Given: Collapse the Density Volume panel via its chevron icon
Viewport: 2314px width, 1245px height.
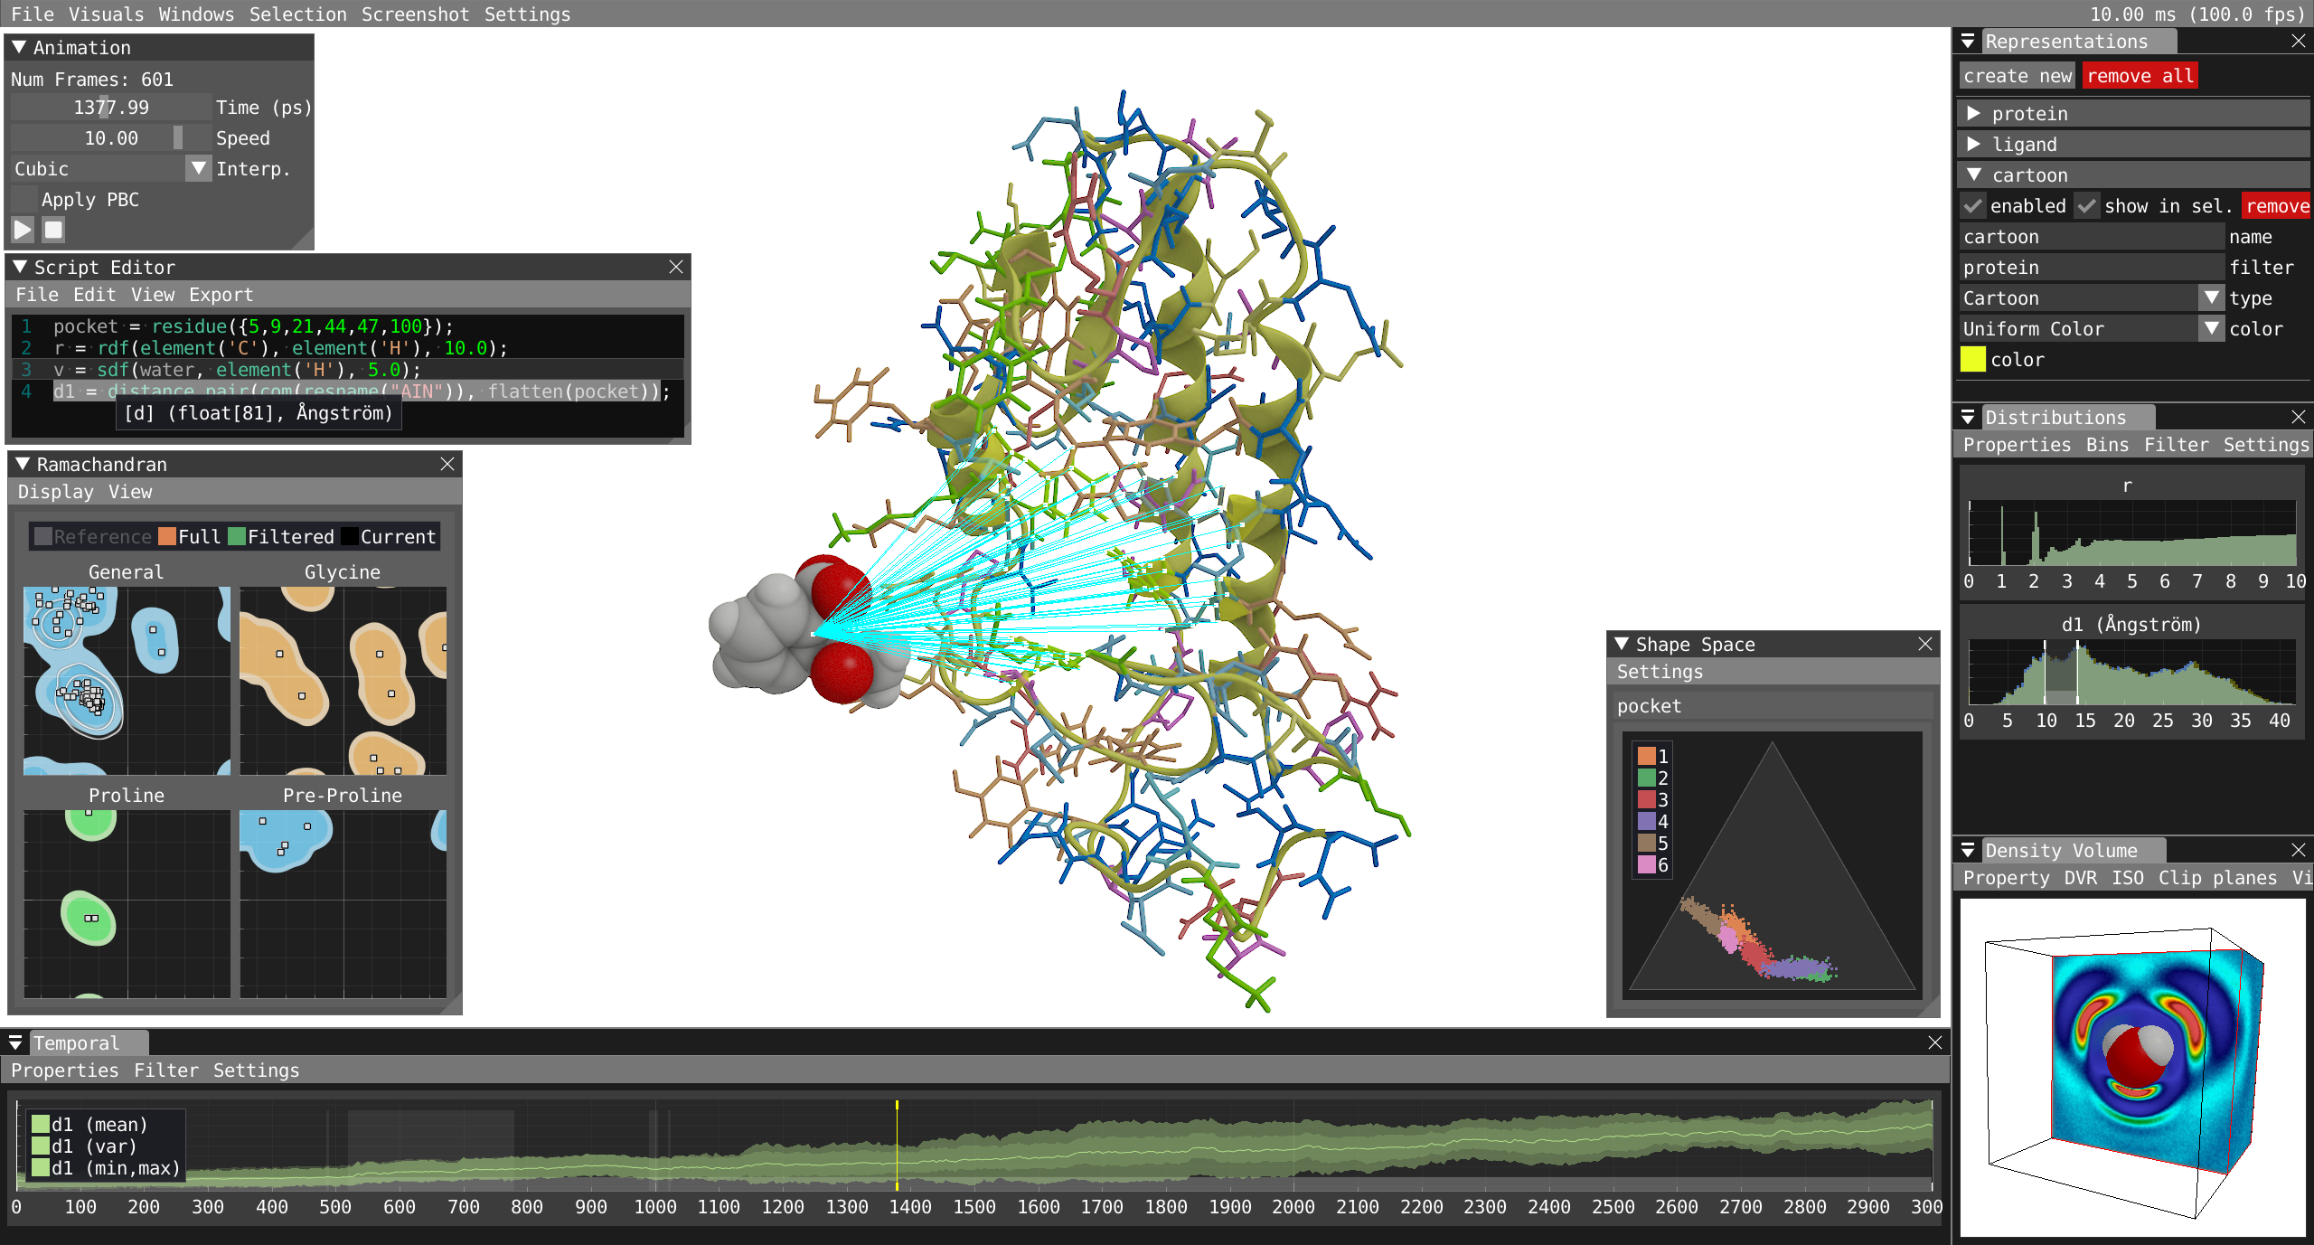Looking at the screenshot, I should (x=1969, y=850).
